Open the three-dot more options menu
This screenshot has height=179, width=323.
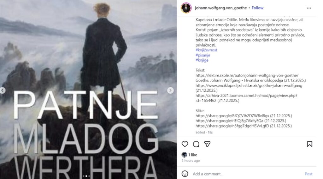click(309, 8)
